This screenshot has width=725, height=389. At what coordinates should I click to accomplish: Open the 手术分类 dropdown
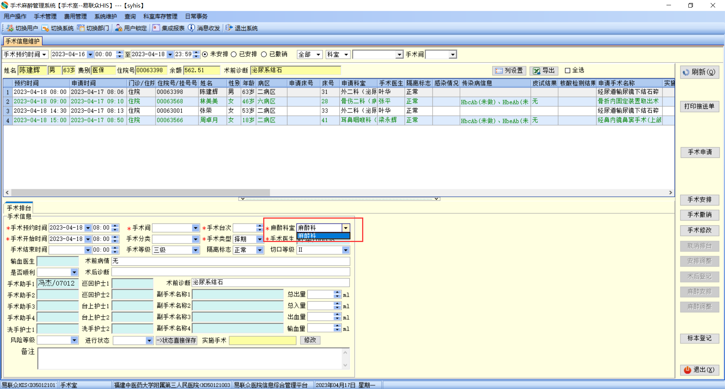coord(196,239)
